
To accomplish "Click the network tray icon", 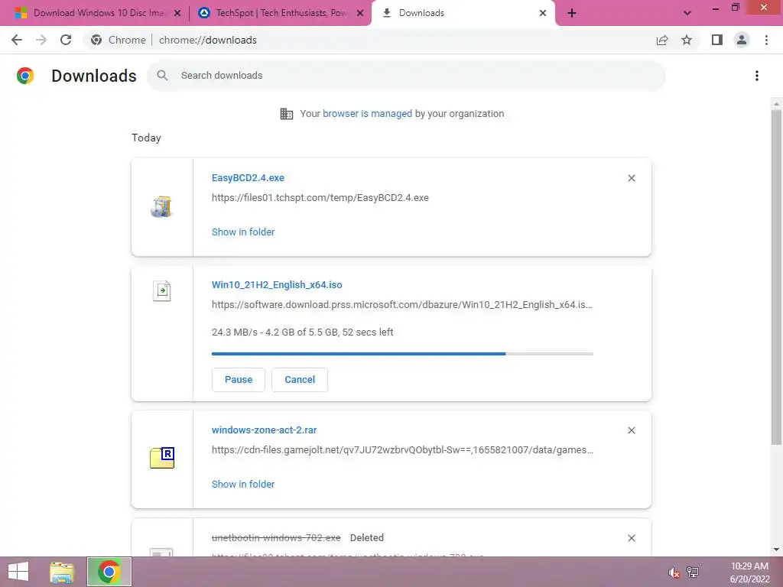I will pos(693,572).
